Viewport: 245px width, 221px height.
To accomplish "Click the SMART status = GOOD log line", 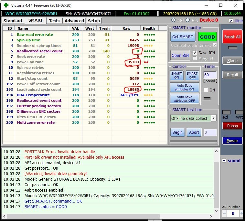I will pos(46,207).
